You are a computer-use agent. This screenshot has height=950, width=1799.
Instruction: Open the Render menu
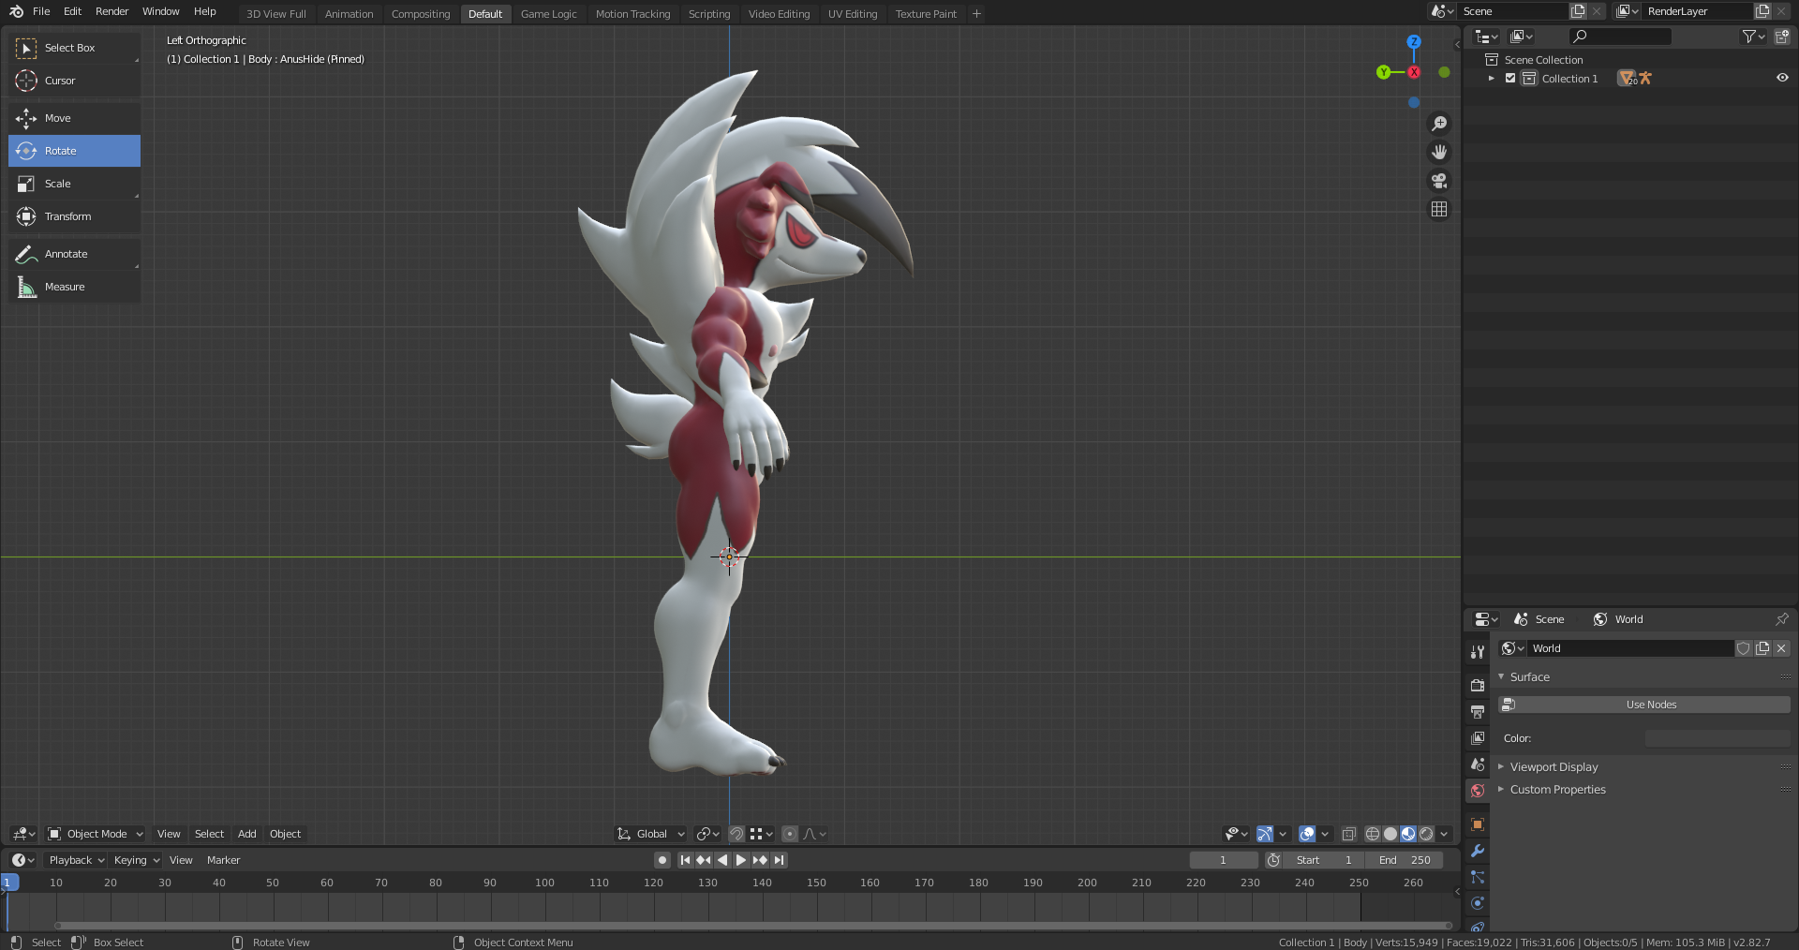[x=112, y=11]
